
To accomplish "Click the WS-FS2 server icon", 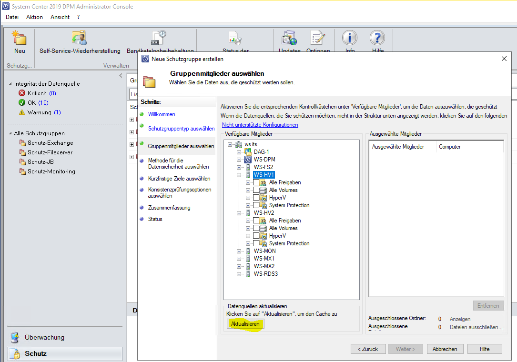I will pyautogui.click(x=248, y=167).
